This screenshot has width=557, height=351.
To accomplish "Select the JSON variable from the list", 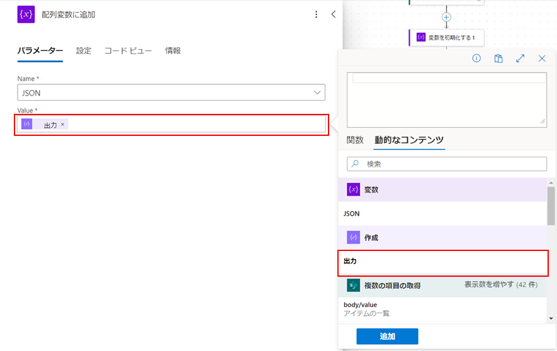I will [x=442, y=214].
